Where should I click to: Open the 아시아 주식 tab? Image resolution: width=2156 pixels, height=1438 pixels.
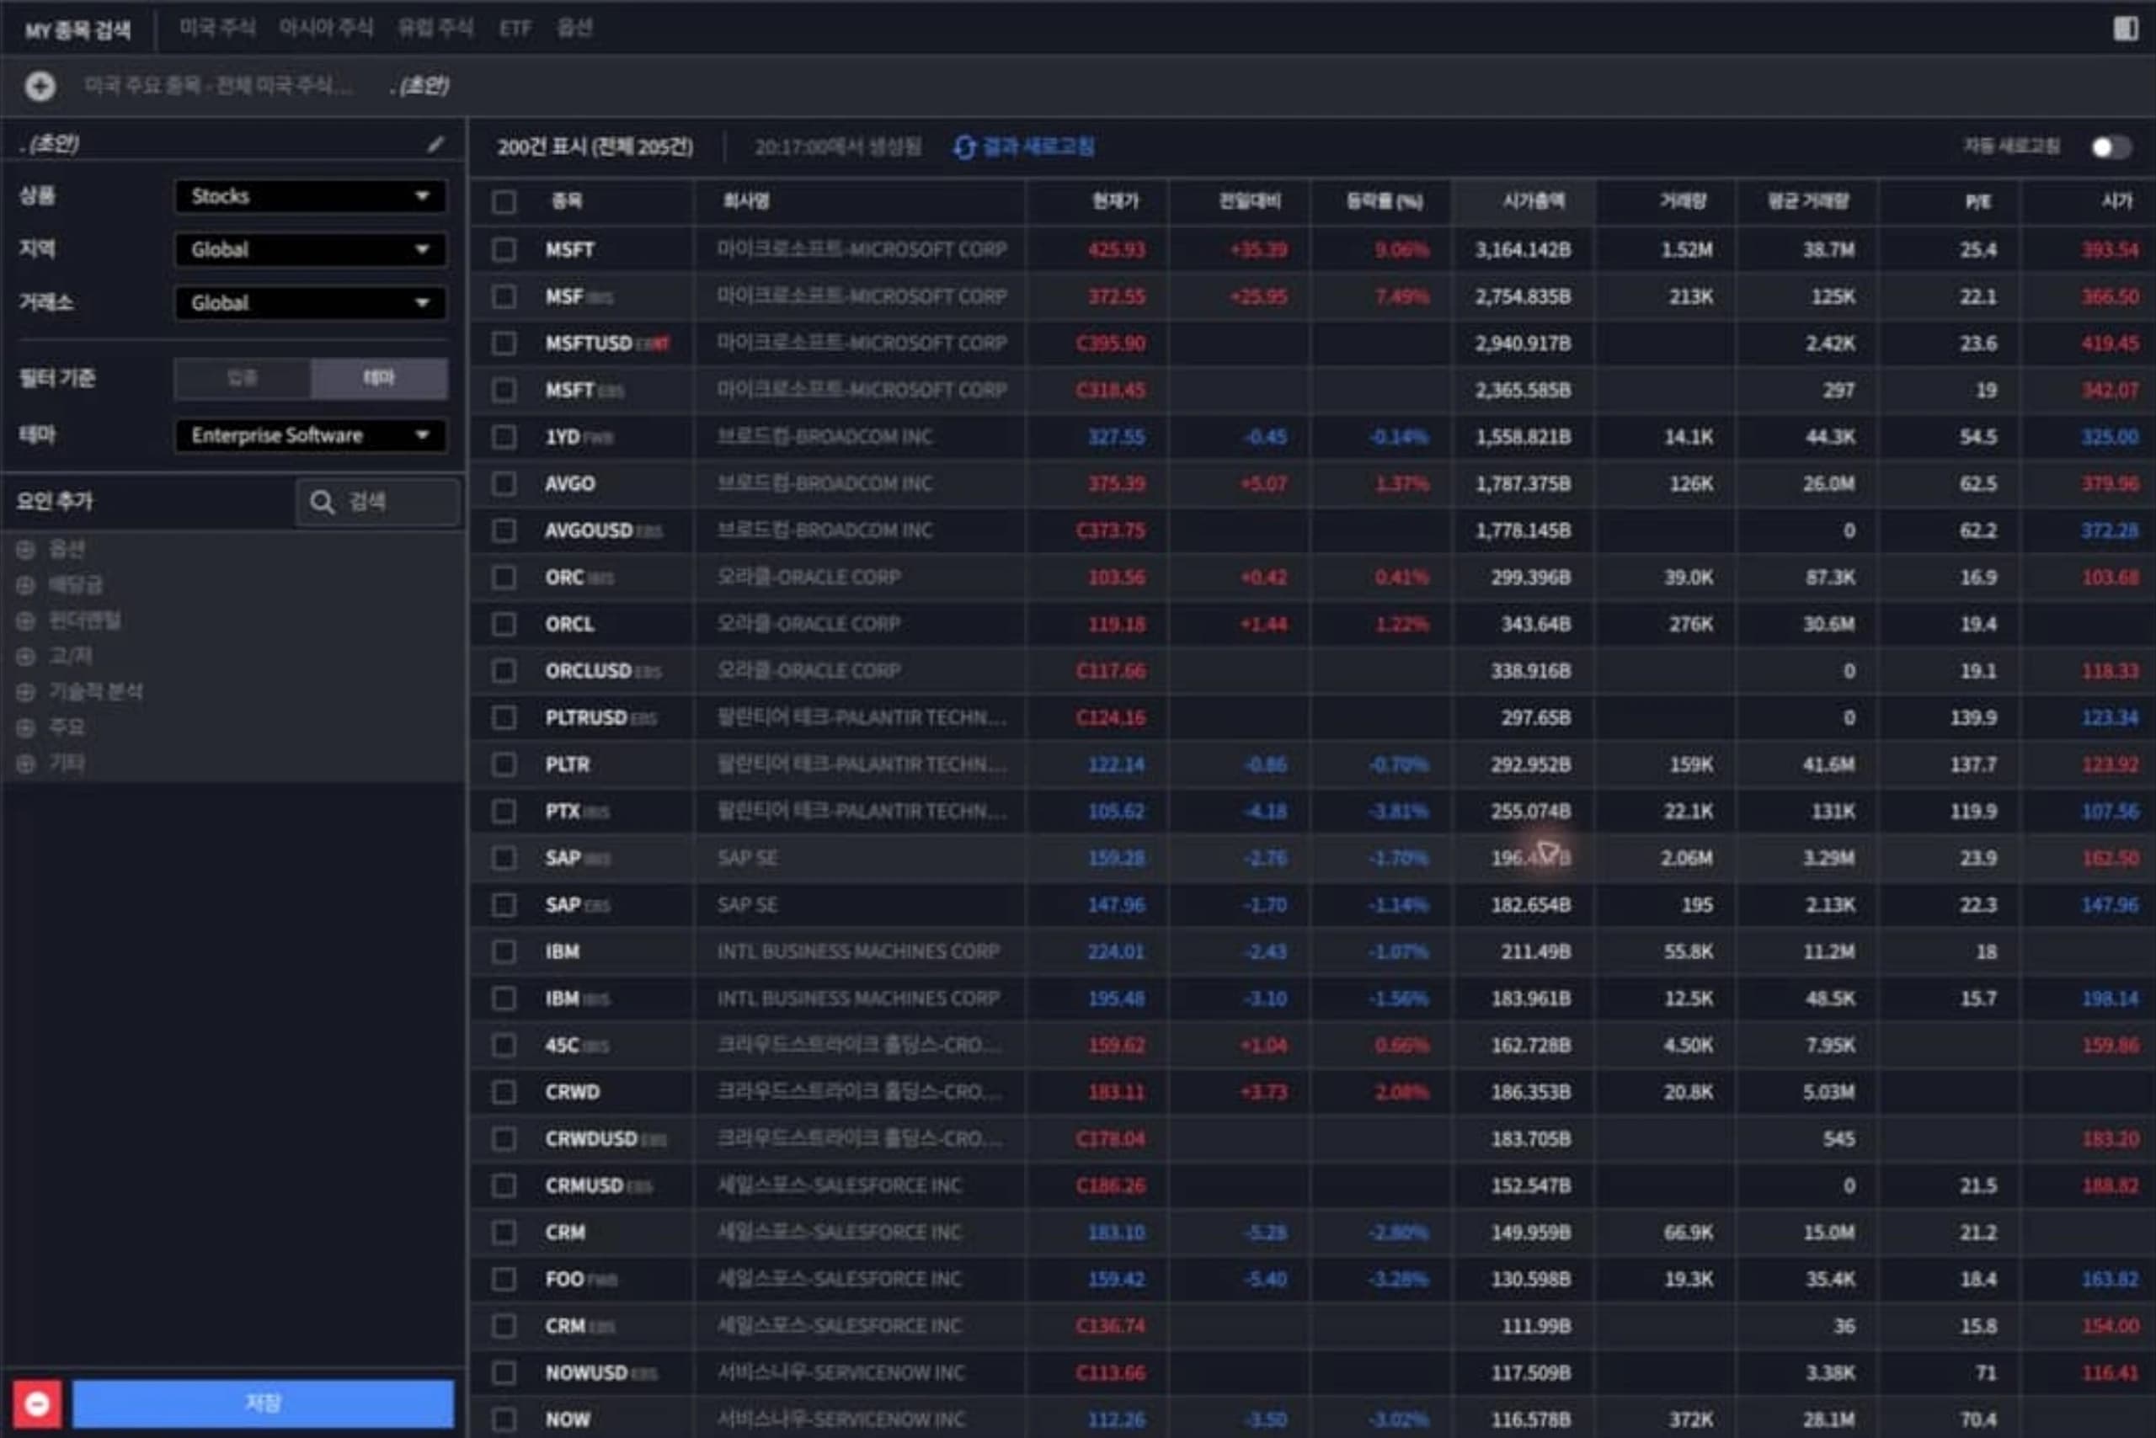click(x=326, y=28)
